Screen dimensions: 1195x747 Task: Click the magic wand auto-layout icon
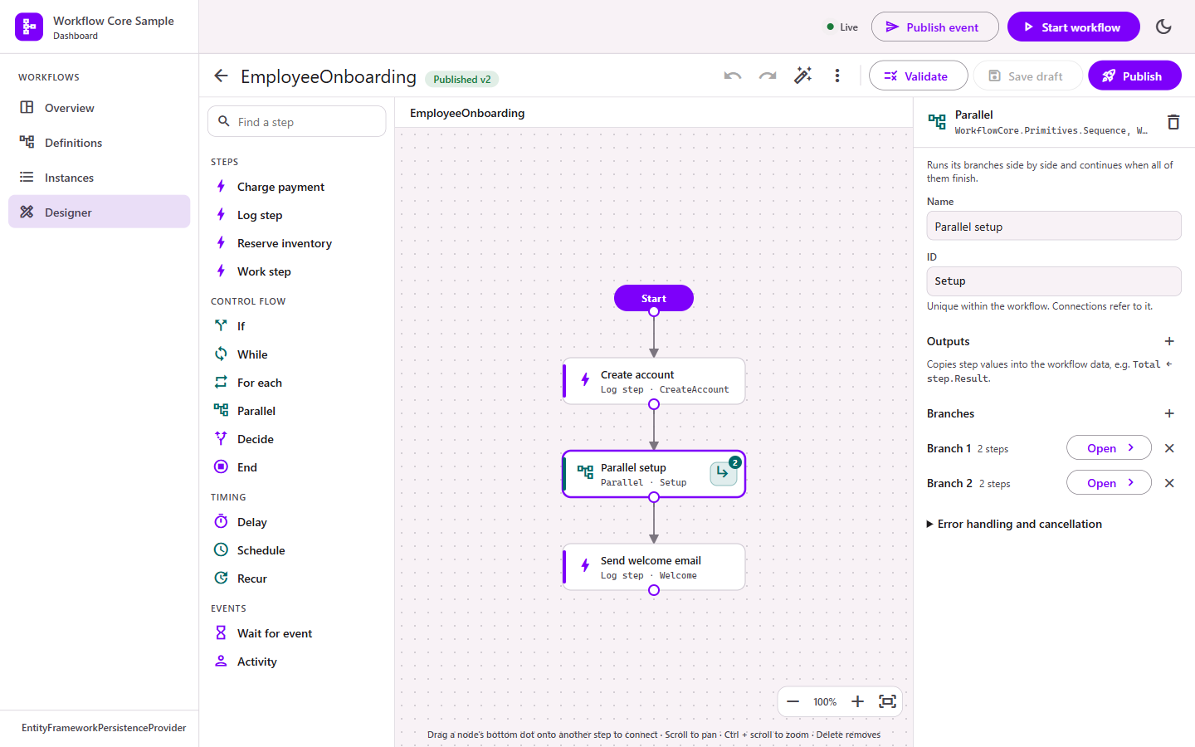[x=802, y=76]
